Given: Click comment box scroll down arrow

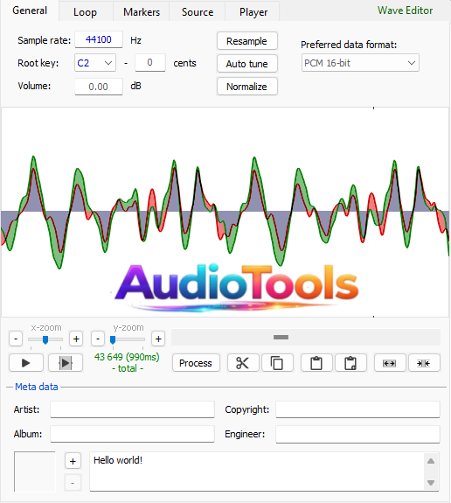Looking at the screenshot, I should click(x=431, y=483).
